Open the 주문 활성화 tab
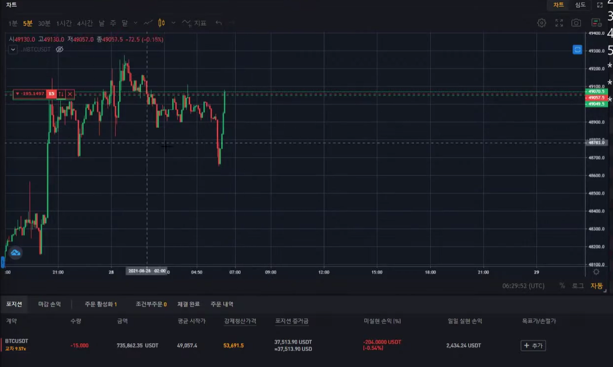This screenshot has height=367, width=613. pos(100,304)
